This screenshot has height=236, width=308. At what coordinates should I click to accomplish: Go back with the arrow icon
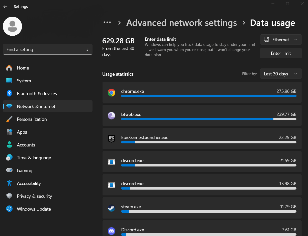pos(5,7)
